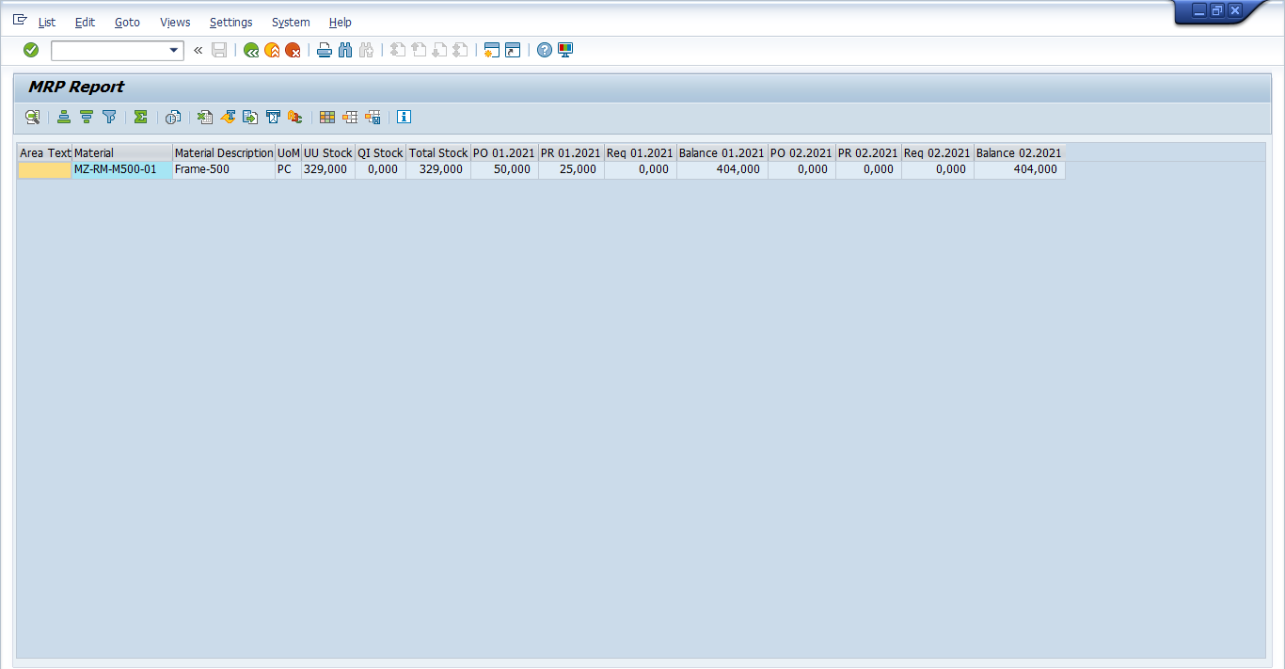Click the QI Stock column header
Viewport: 1285px width, 669px height.
coord(381,152)
